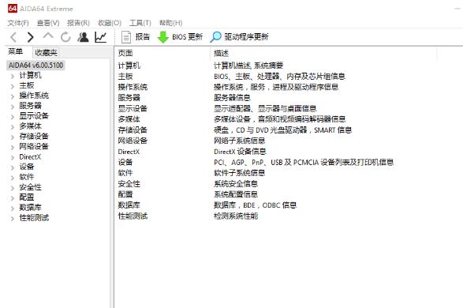The image size is (463, 308).
Task: Expand the 操作系统 tree node
Action: (x=13, y=96)
